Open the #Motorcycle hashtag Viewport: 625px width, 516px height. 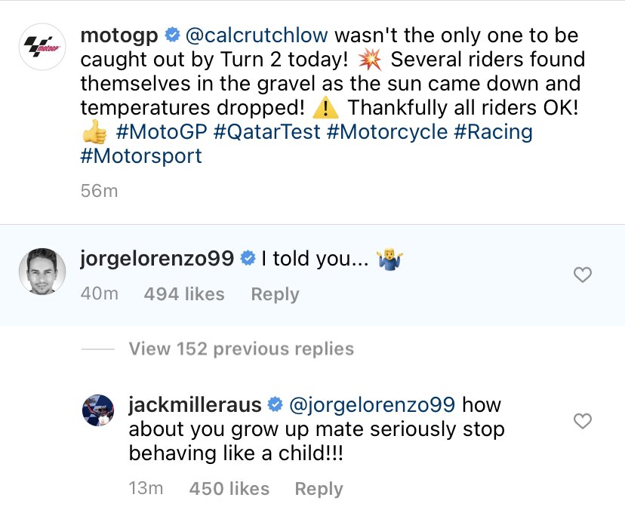(x=387, y=132)
